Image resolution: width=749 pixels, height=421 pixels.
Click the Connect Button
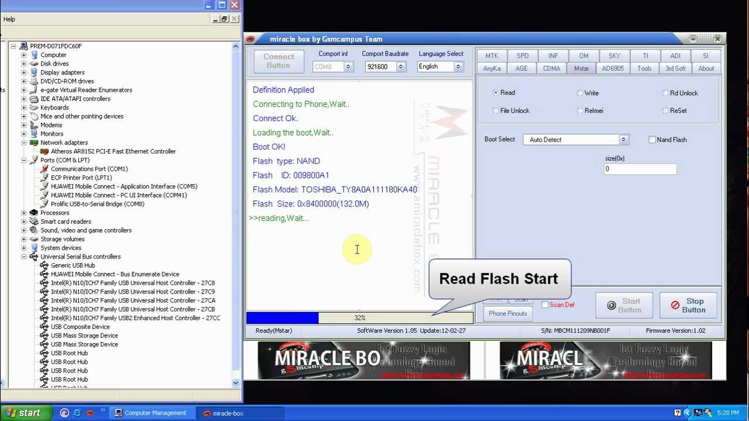[x=279, y=61]
